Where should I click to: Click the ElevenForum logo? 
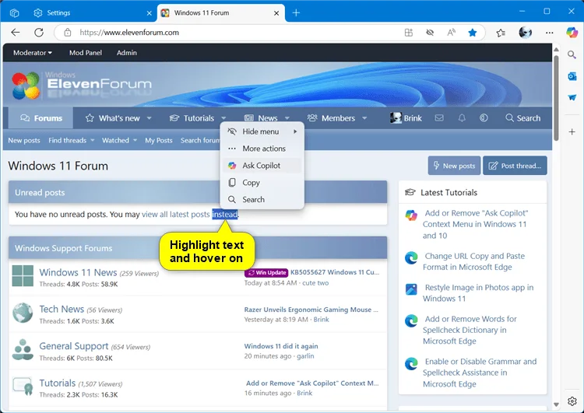click(x=81, y=86)
